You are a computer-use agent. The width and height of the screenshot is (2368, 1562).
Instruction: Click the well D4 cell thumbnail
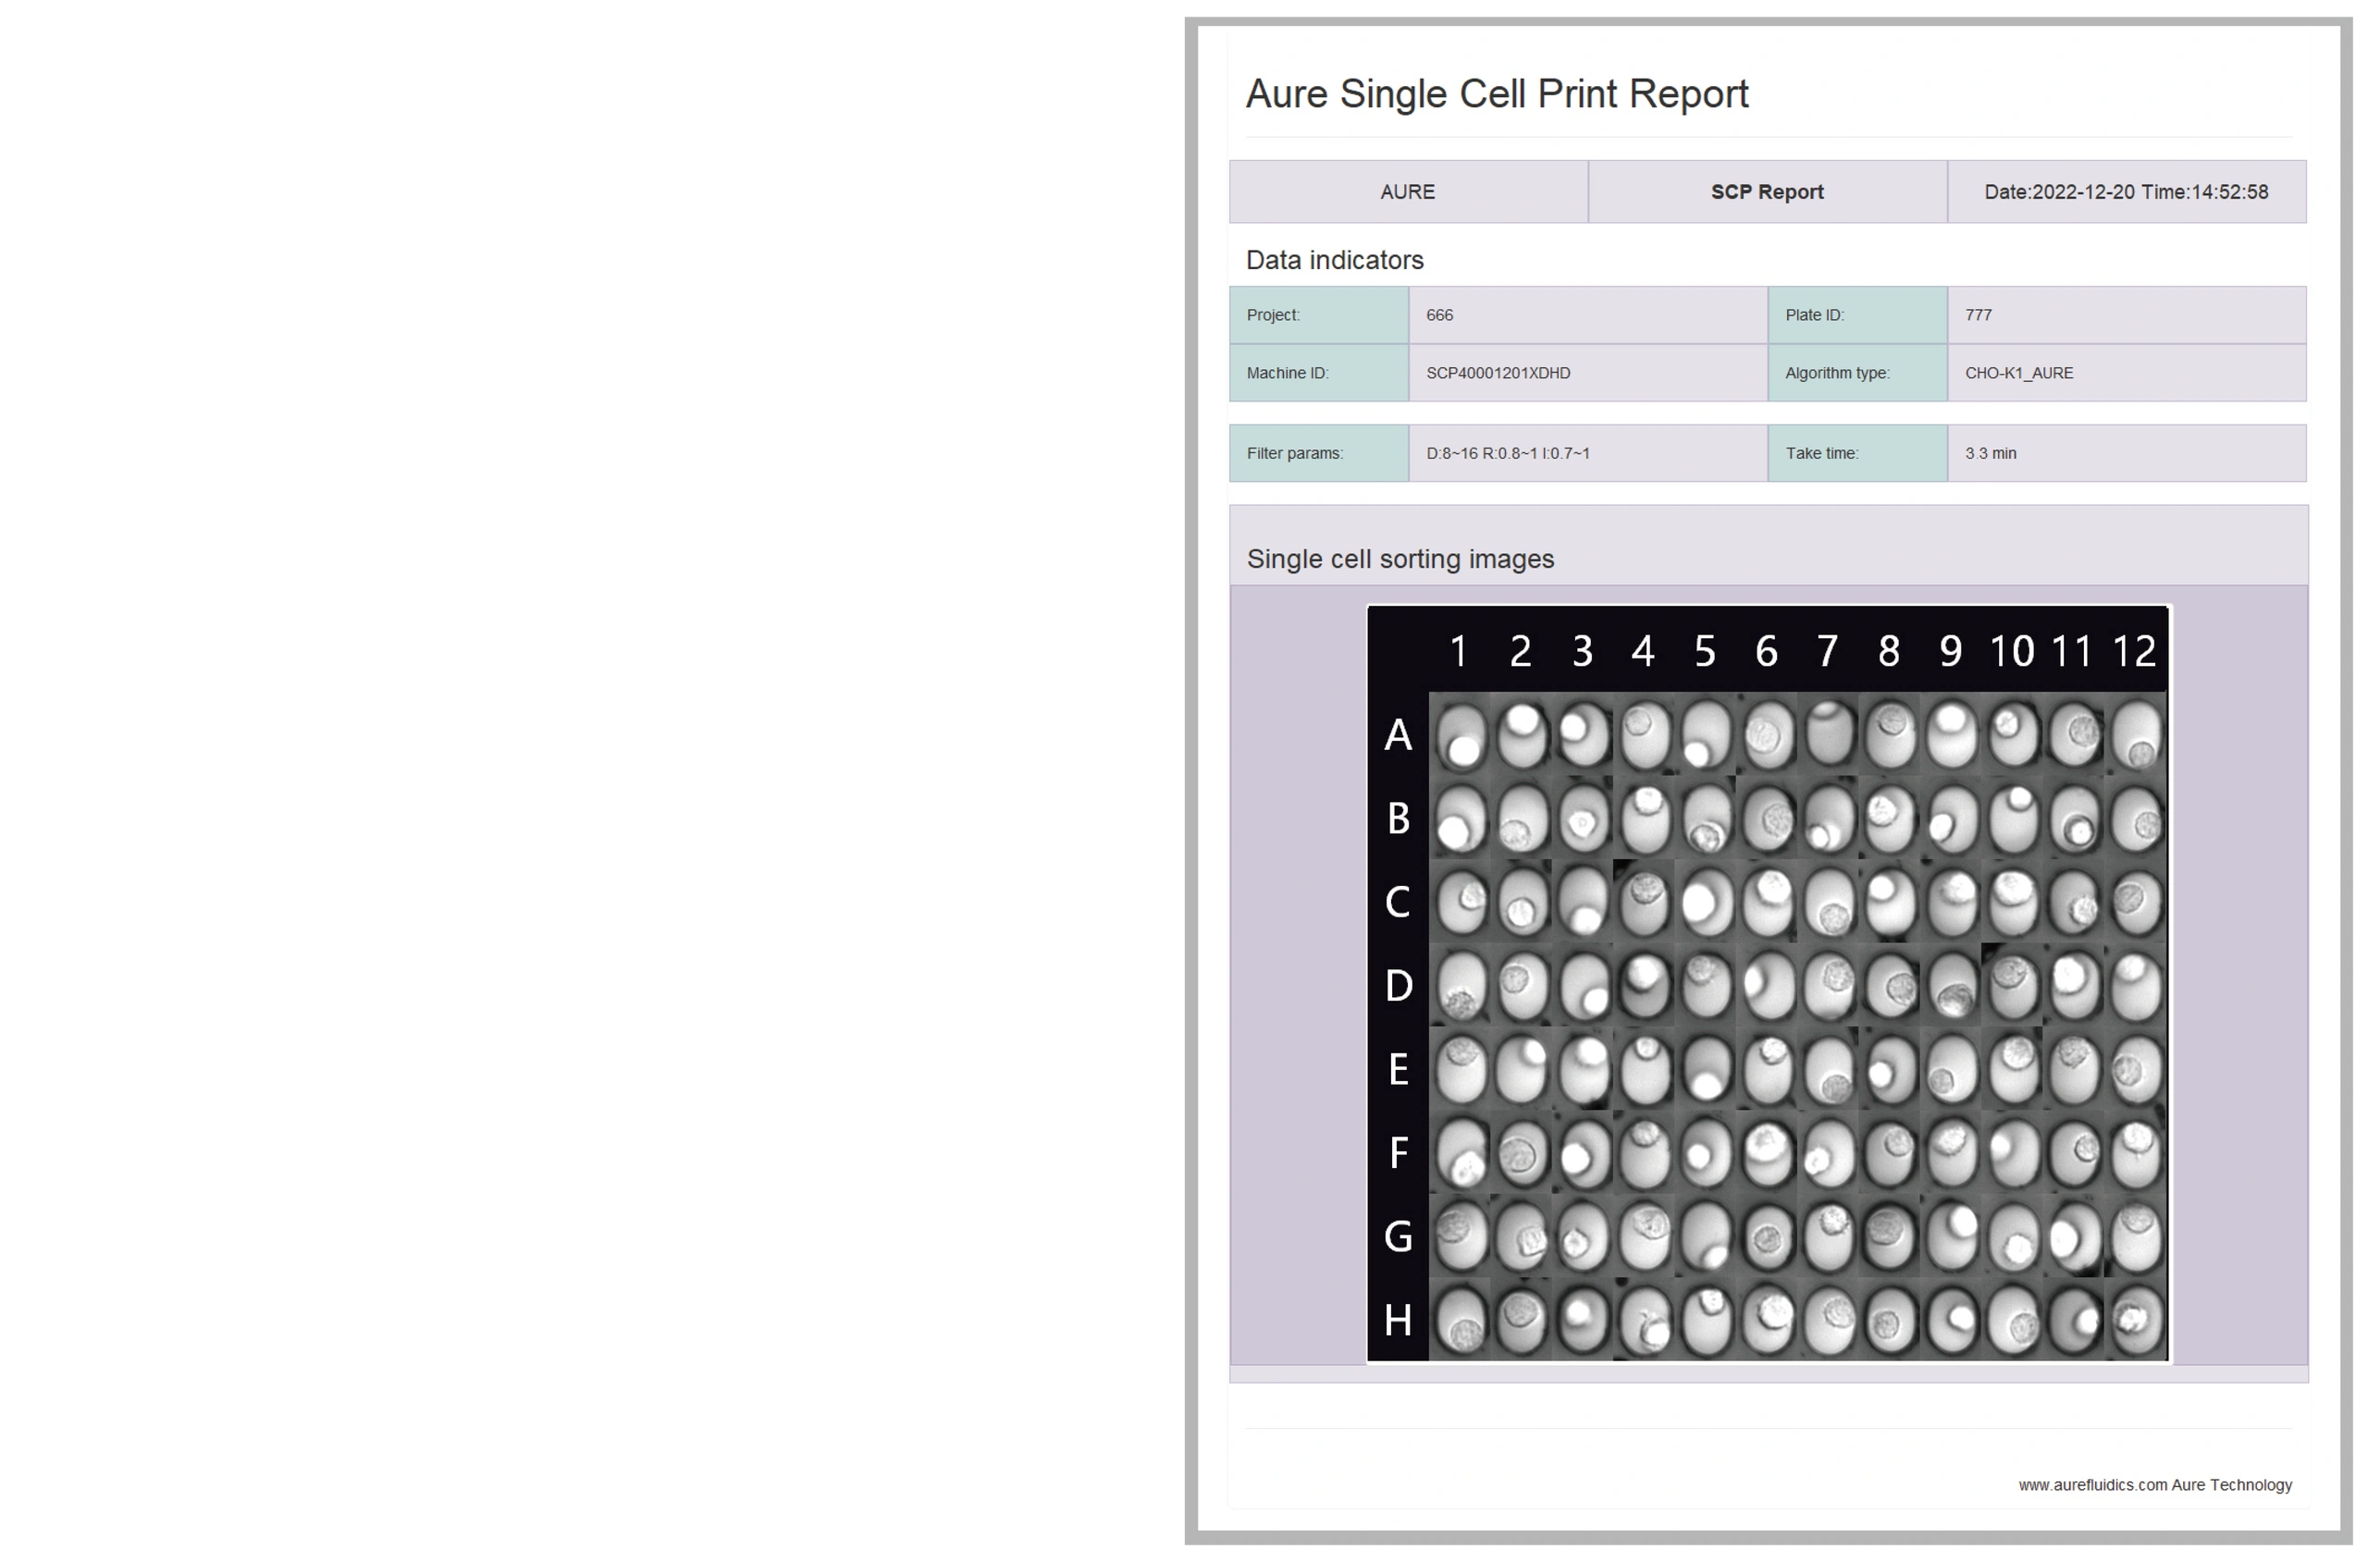click(1644, 986)
